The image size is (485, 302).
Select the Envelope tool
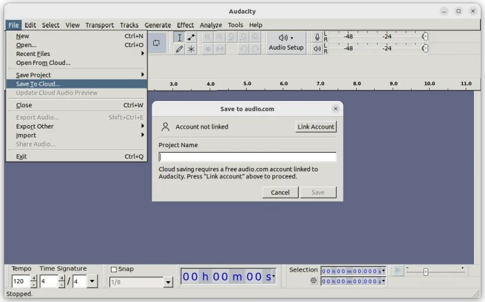(191, 37)
